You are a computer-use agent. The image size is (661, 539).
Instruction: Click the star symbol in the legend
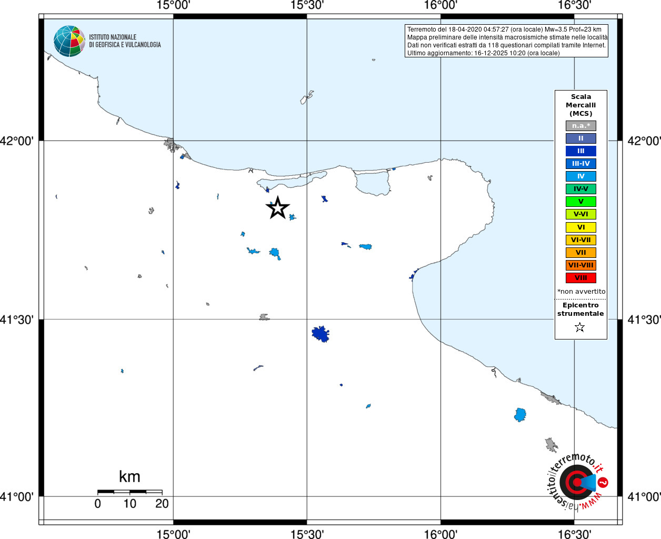point(580,327)
